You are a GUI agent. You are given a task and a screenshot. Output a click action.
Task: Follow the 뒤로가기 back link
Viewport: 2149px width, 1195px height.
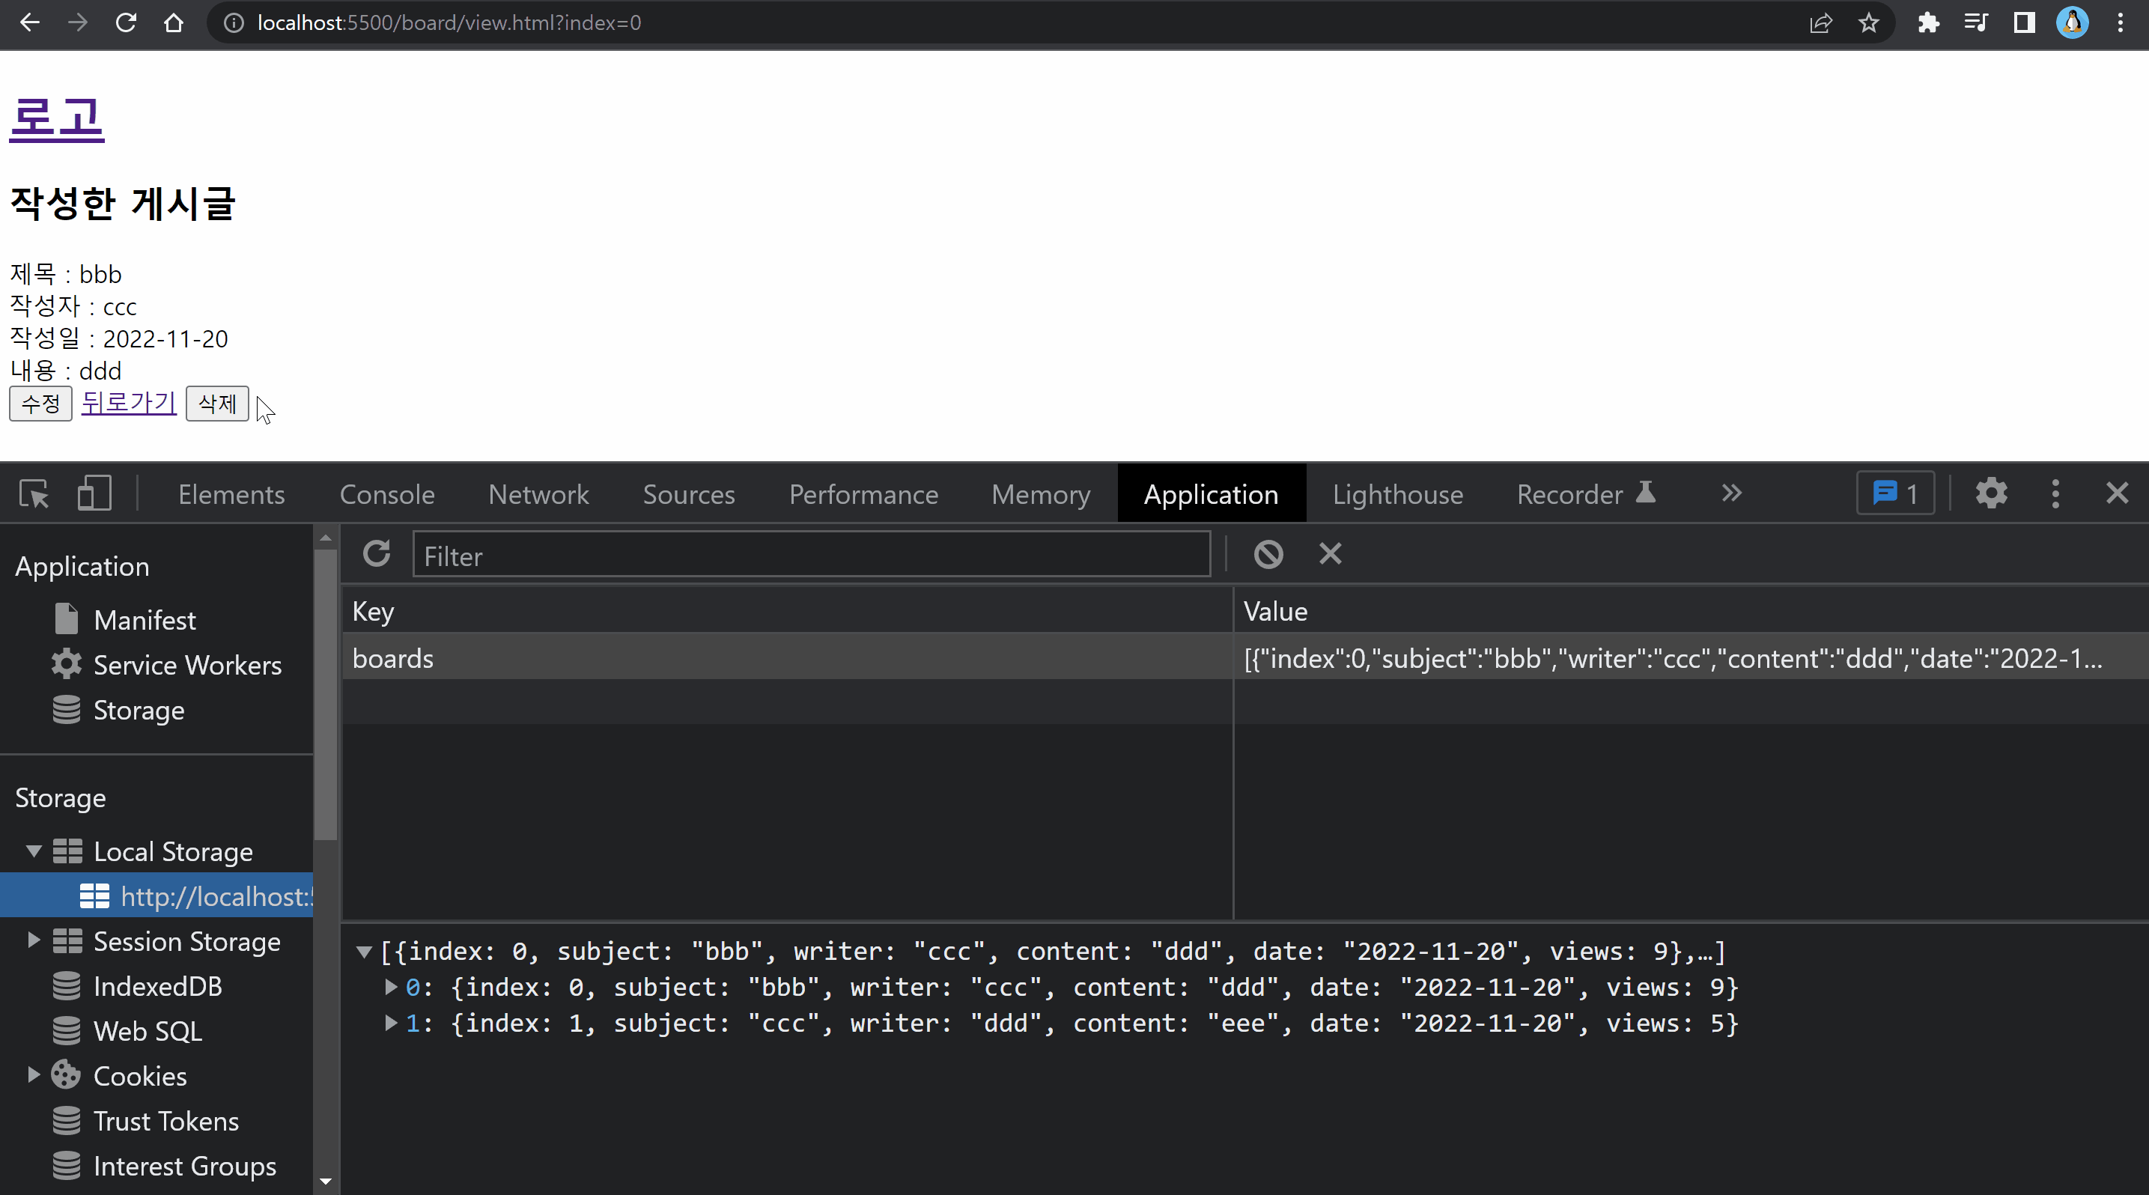[129, 403]
